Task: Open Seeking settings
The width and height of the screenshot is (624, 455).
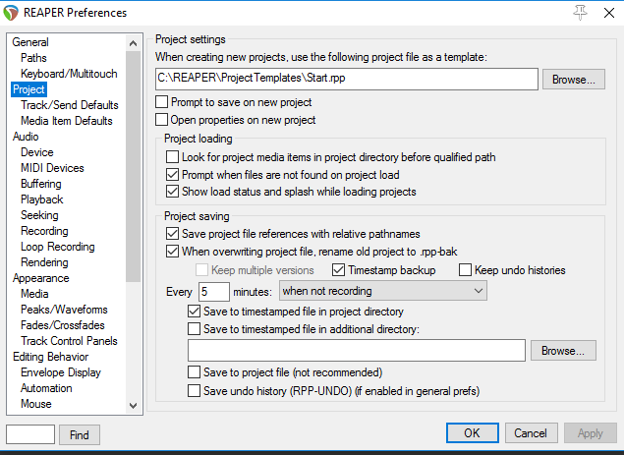Action: pyautogui.click(x=39, y=215)
